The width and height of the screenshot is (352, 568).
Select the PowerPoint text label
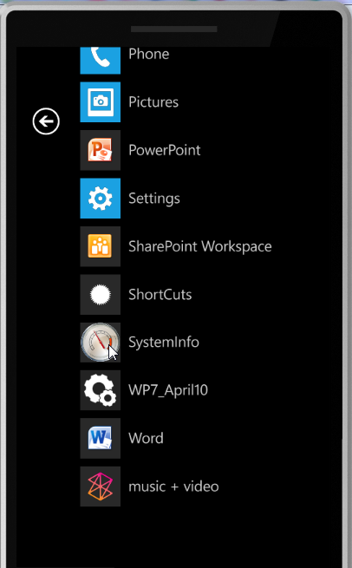(x=165, y=150)
